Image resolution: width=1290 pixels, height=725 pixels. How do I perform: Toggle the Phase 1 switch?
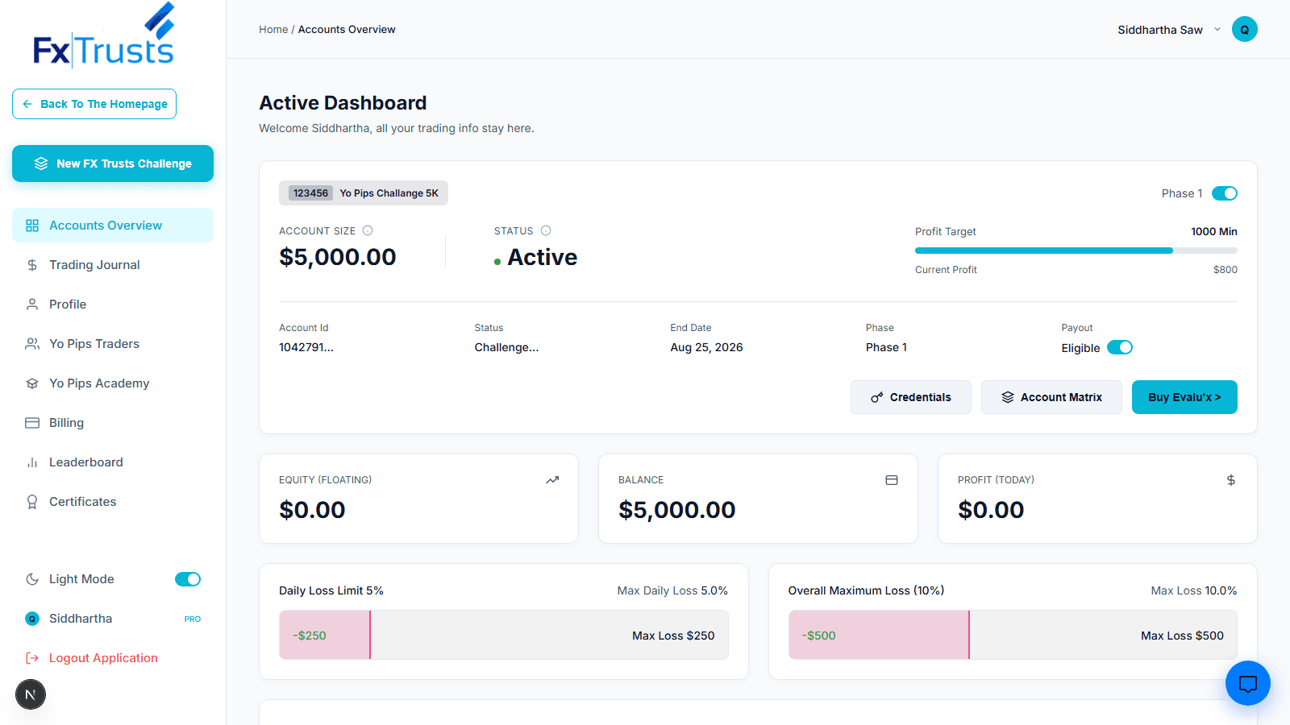click(1225, 193)
